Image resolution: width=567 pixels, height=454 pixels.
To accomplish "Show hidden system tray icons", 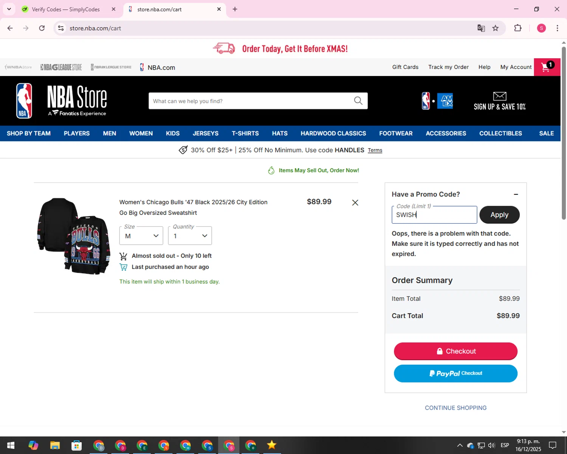I will pyautogui.click(x=460, y=445).
